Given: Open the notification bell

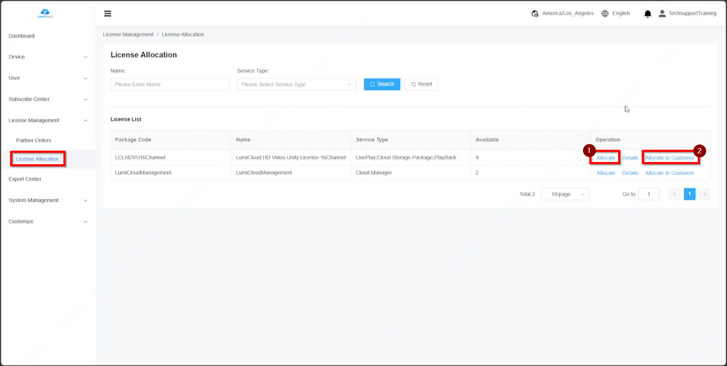Looking at the screenshot, I should click(648, 14).
